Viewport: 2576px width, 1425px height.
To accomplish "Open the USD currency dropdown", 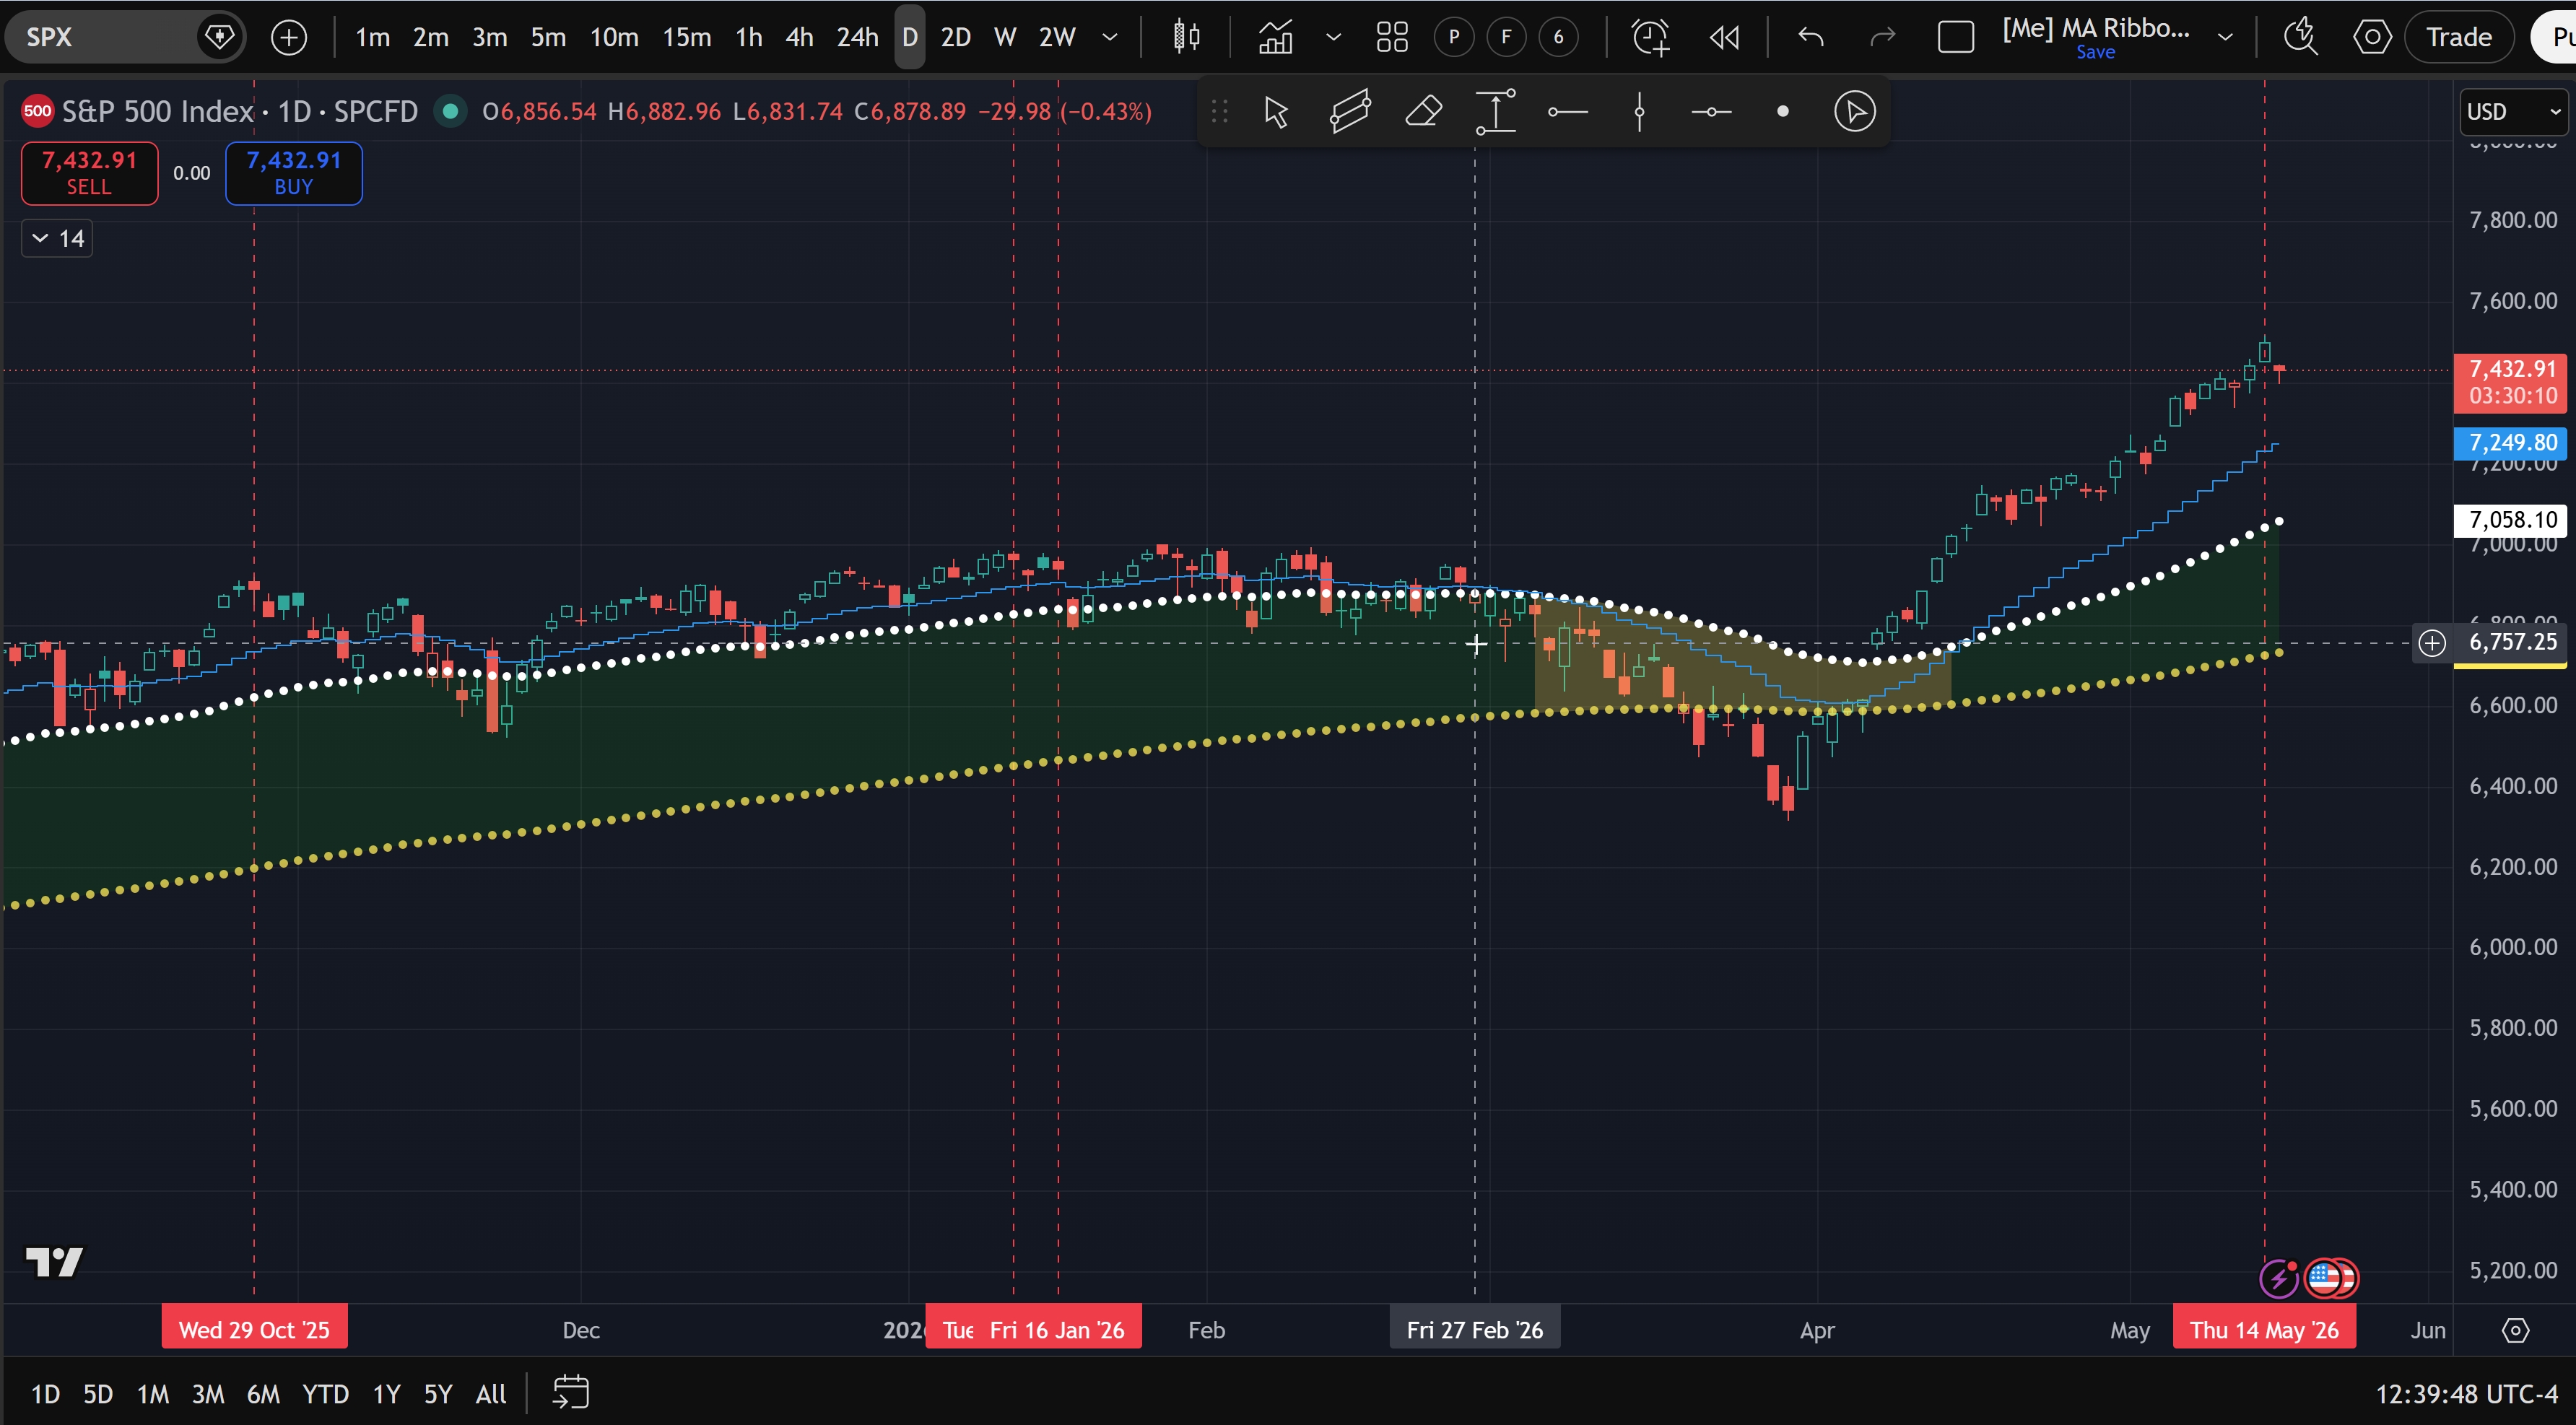I will coord(2513,111).
